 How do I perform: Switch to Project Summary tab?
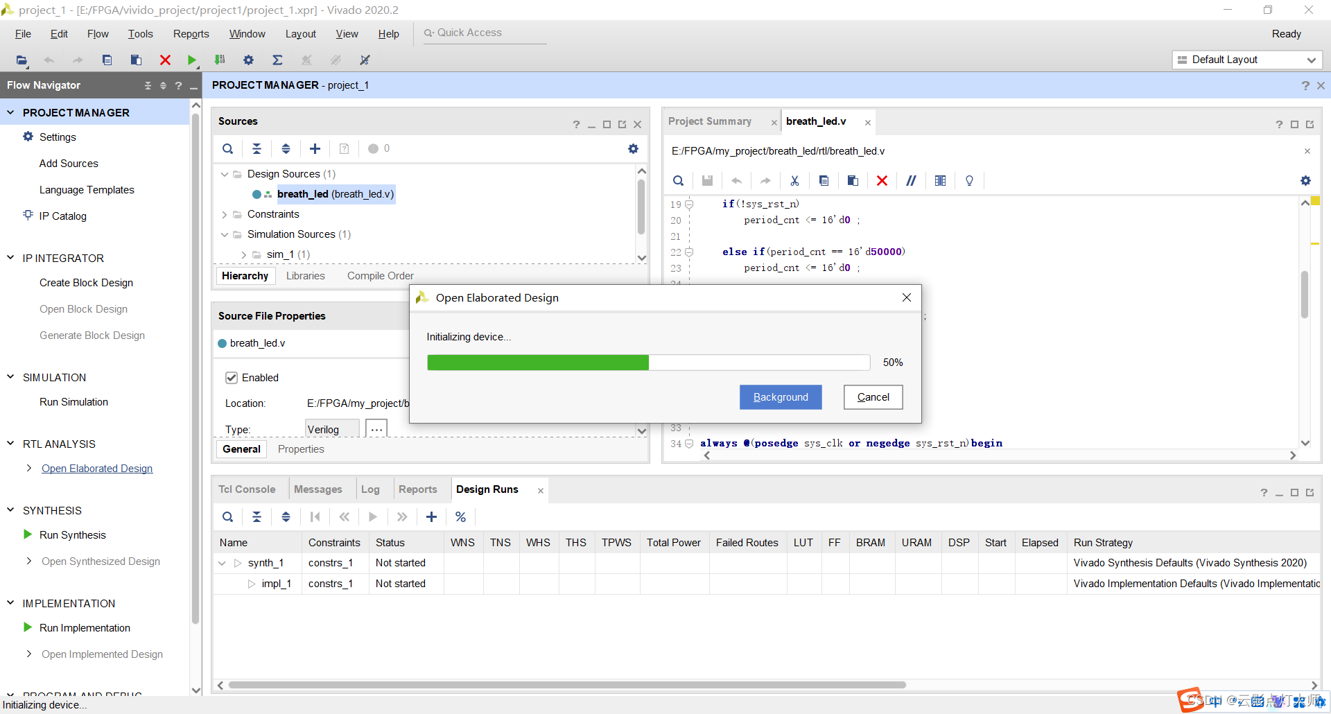tap(710, 121)
